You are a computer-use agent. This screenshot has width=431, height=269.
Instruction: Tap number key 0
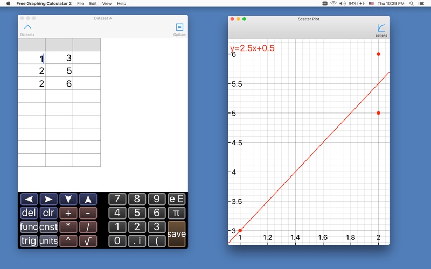pos(117,240)
